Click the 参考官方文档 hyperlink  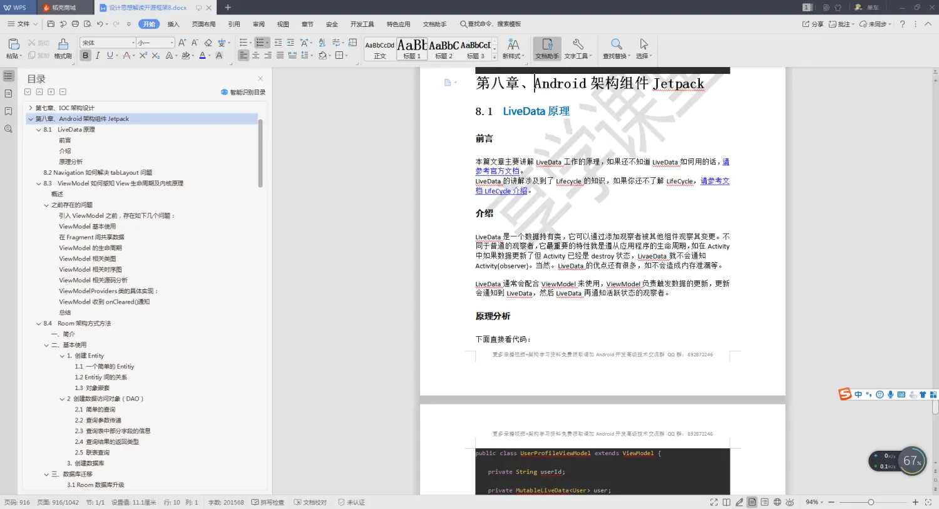pos(498,171)
